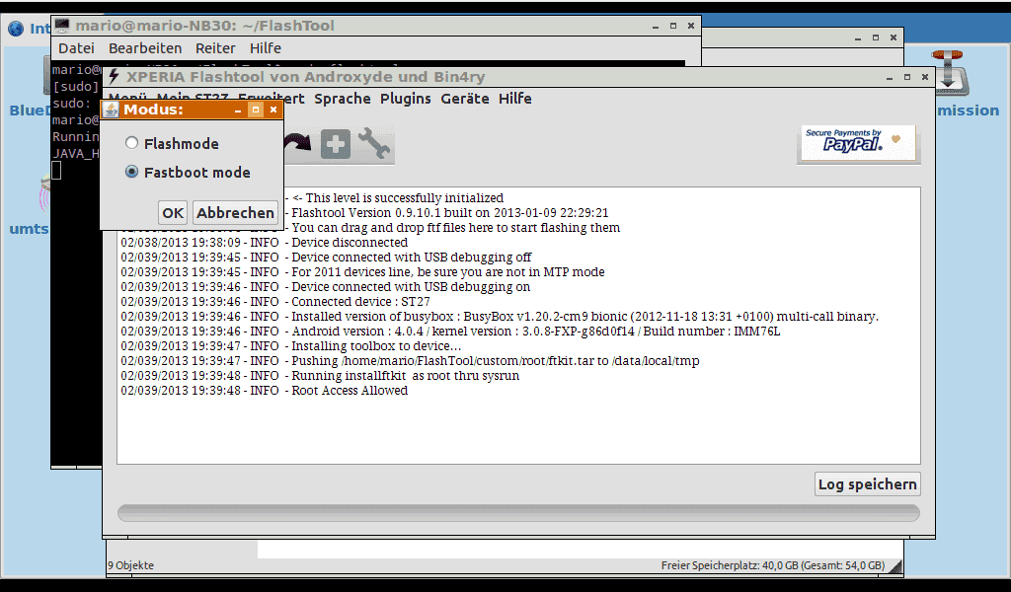Click the 'Android version : 4.0.4' log line
The height and width of the screenshot is (592, 1011).
coord(450,332)
